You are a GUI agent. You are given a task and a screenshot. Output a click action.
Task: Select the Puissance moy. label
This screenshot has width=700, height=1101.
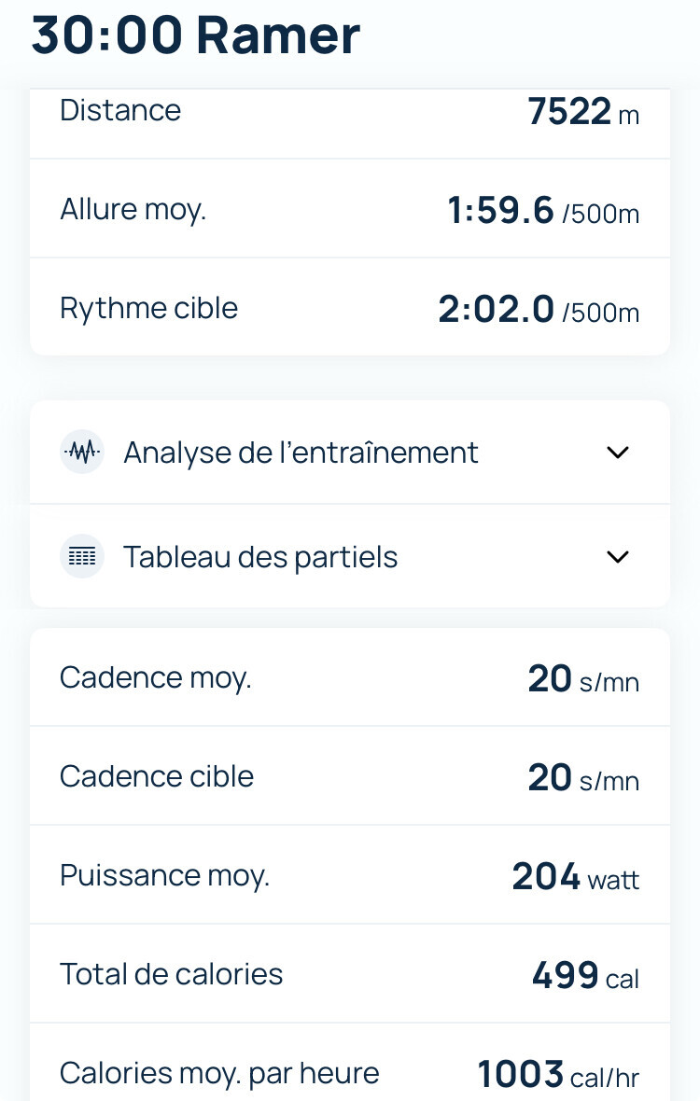click(164, 875)
